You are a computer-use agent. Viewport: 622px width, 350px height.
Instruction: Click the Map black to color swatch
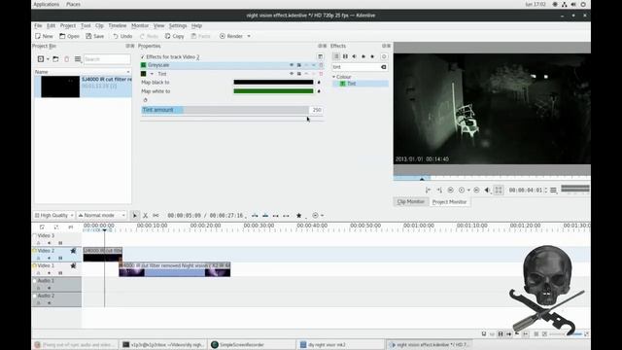[x=273, y=83]
